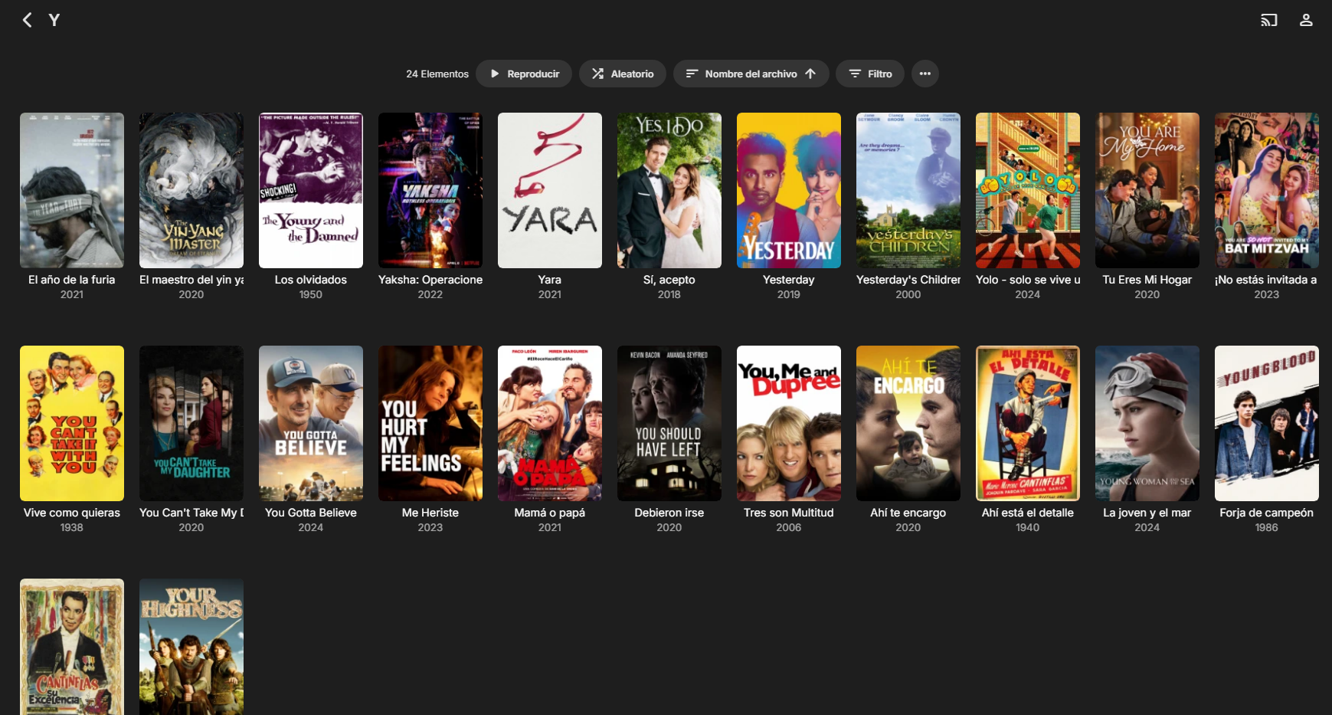1332x715 pixels.
Task: Open the Nombre del archivo sort dropdown
Action: point(751,74)
